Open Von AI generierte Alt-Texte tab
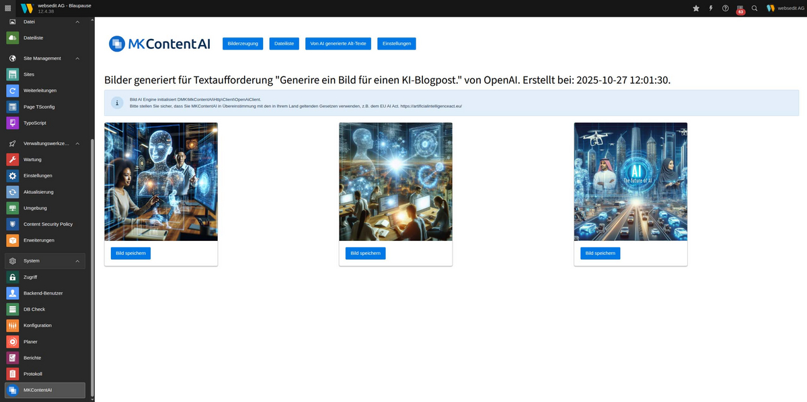The image size is (807, 402). pyautogui.click(x=338, y=44)
